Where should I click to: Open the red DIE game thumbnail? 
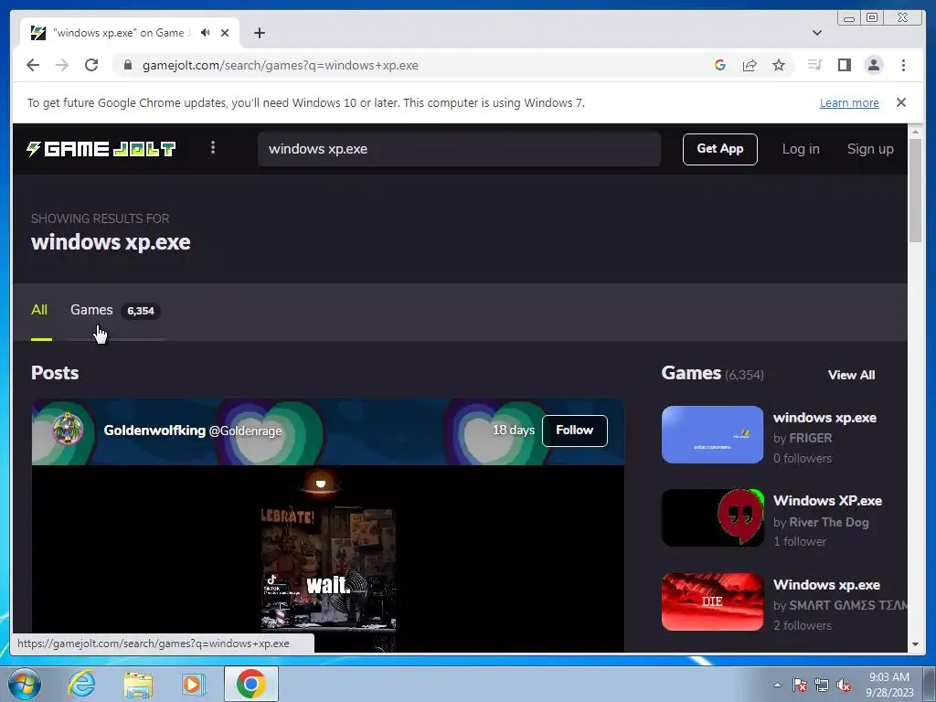click(712, 601)
